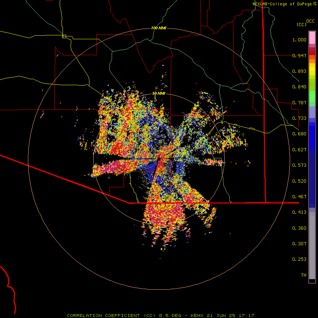This screenshot has width=318, height=318.
Task: Pick the pink segment of the color bar
Action: pyautogui.click(x=312, y=38)
